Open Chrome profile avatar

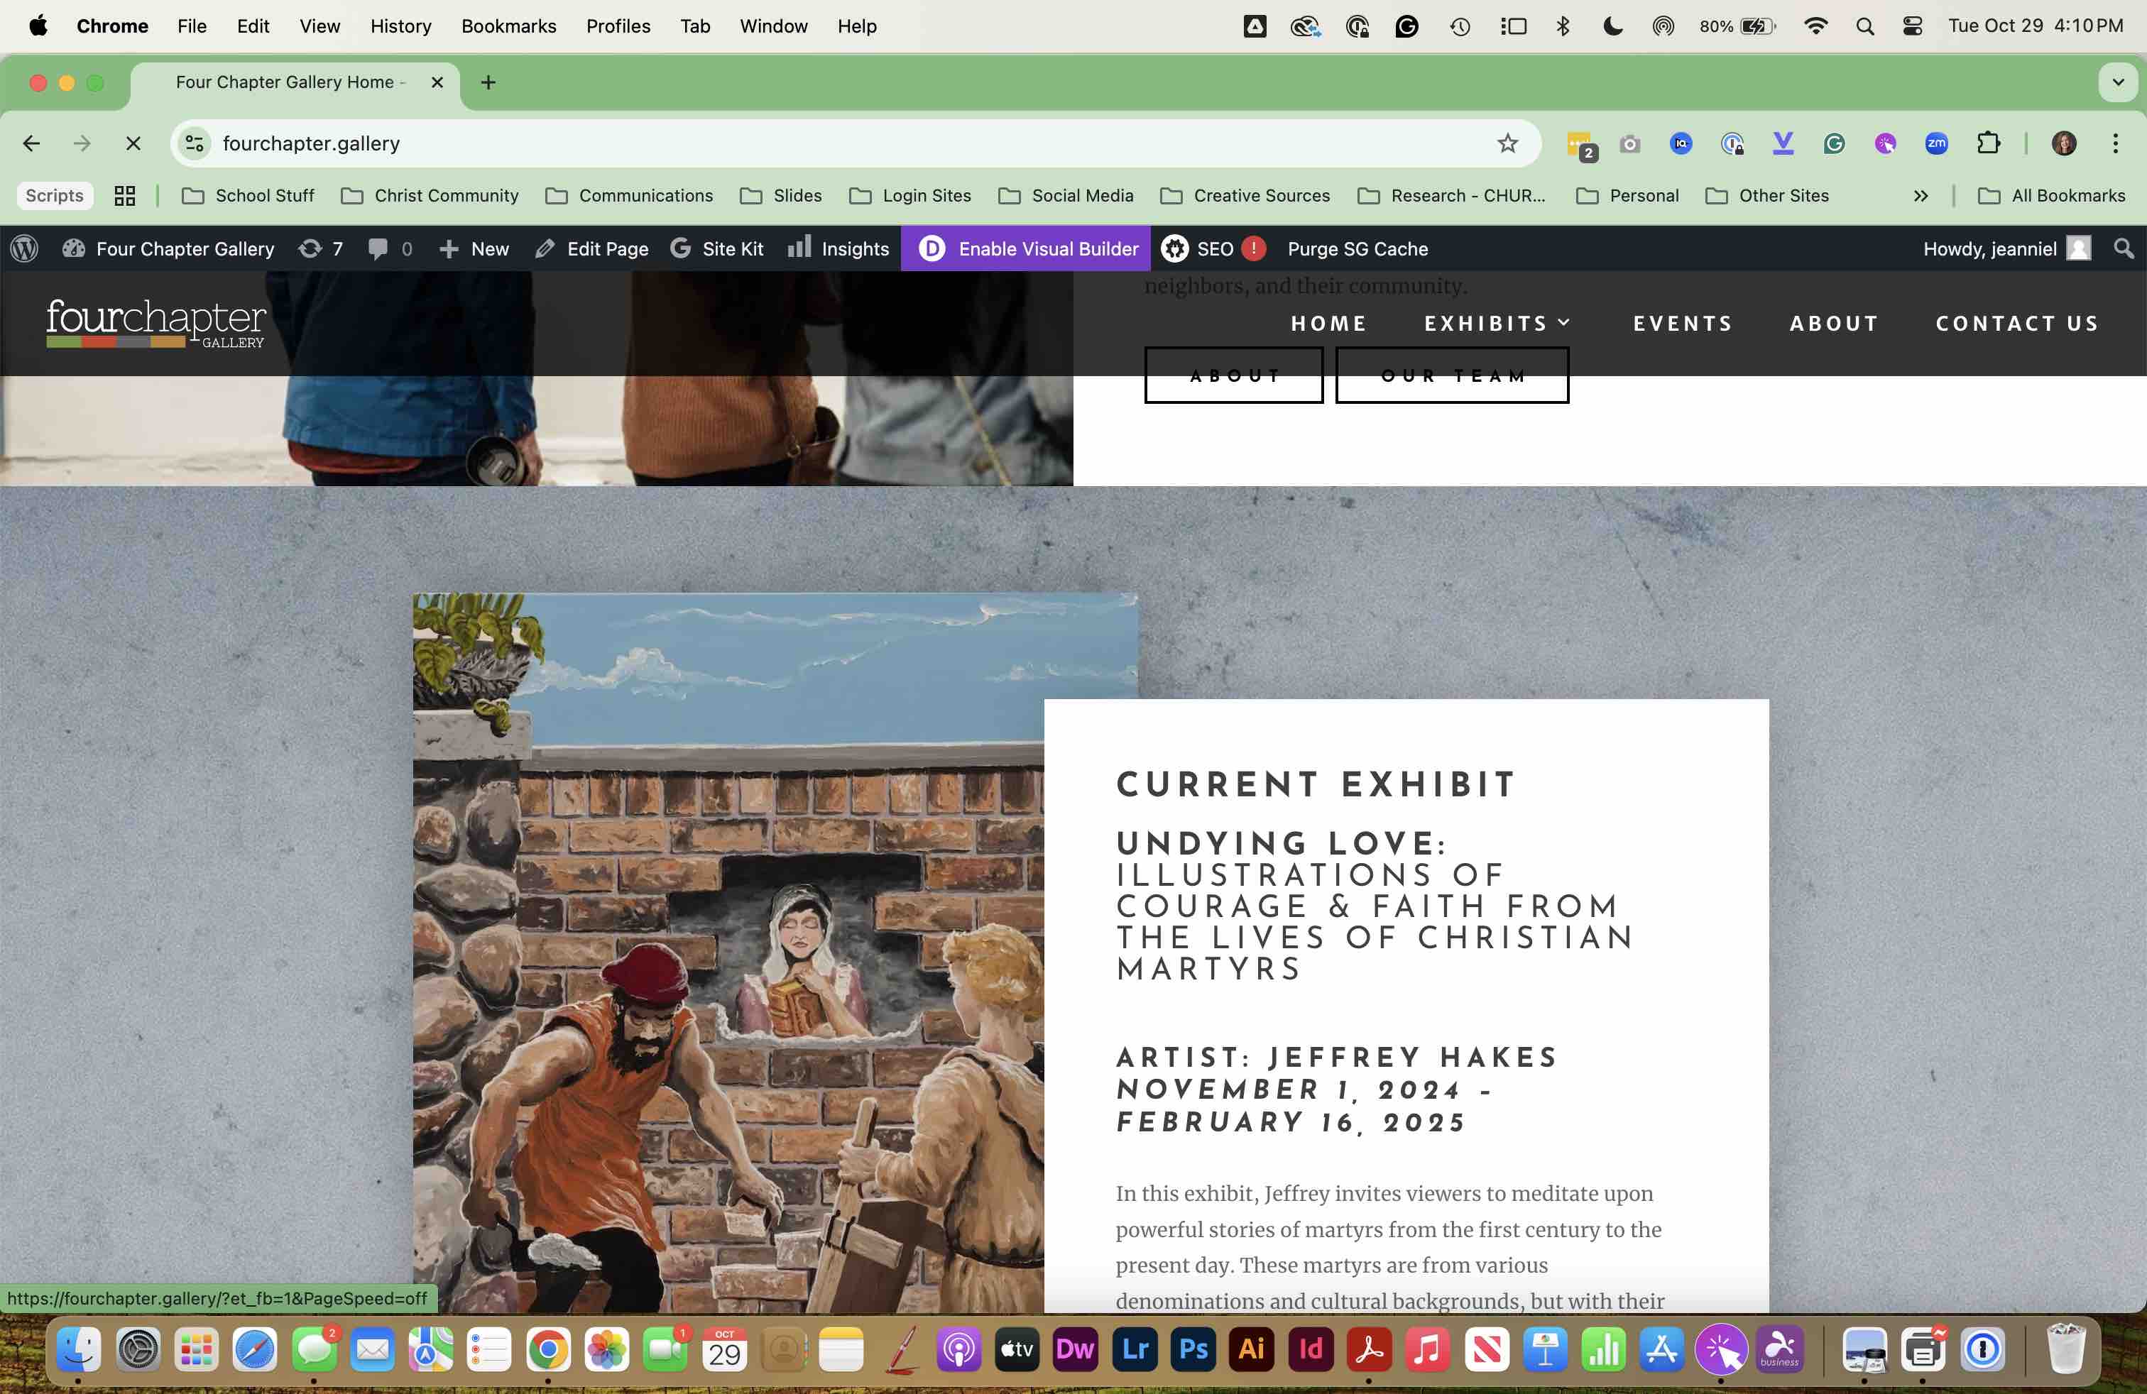tap(2064, 143)
